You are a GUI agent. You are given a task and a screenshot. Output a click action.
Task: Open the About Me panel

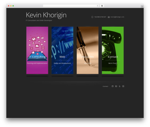tap(88, 50)
